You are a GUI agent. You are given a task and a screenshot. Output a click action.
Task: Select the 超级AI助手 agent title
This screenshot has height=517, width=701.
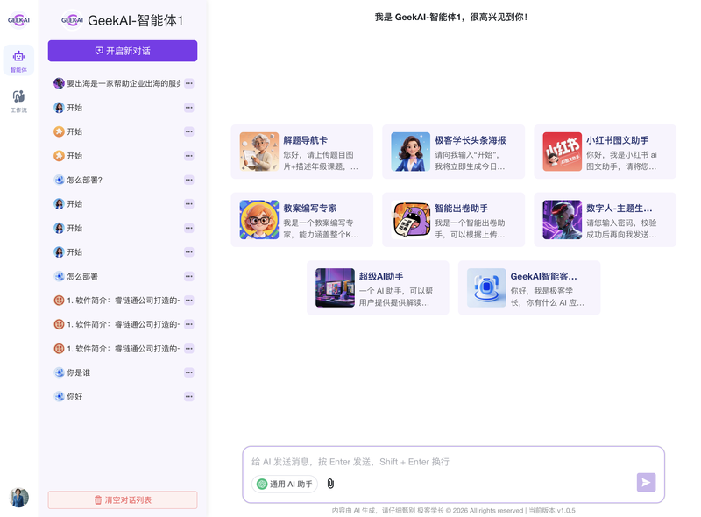381,276
